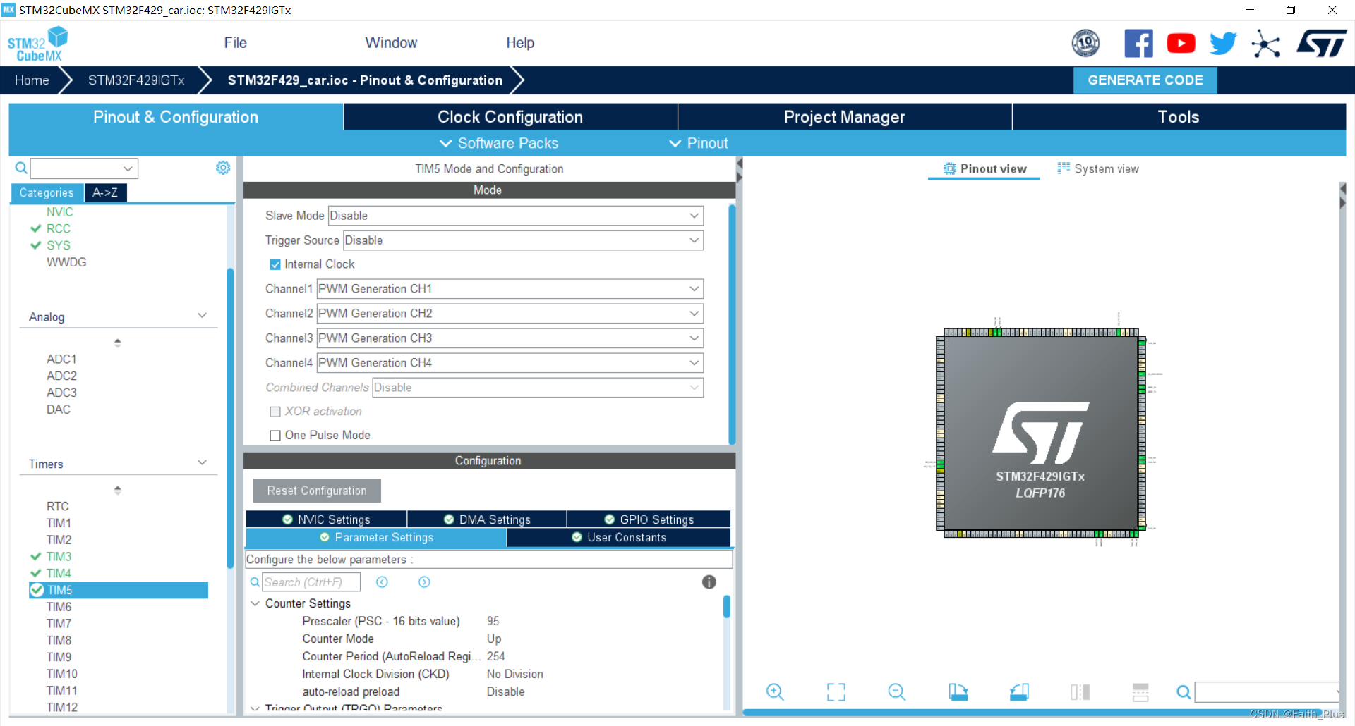This screenshot has width=1355, height=726.
Task: Go to Home breadcrumb
Action: click(32, 80)
